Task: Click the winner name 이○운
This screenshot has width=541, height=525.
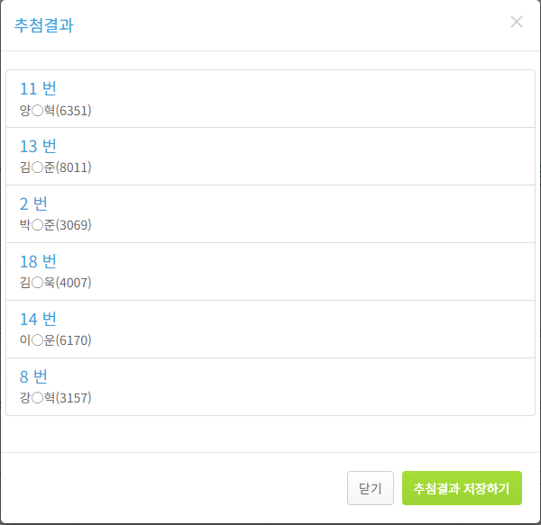Action: [x=37, y=340]
